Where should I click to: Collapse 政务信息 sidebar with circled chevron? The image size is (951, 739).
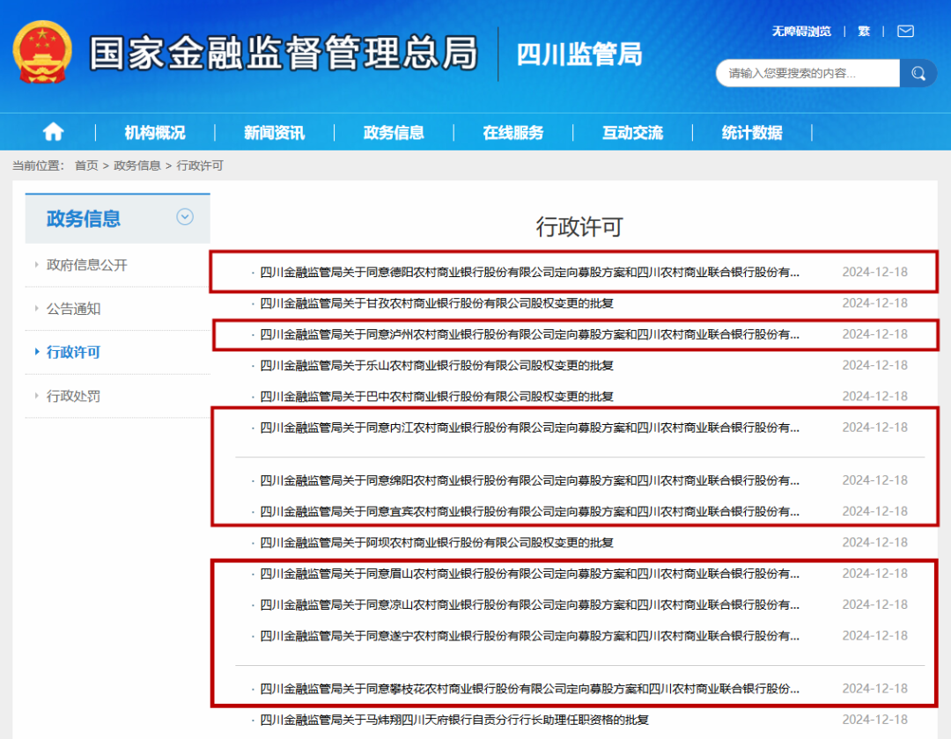pyautogui.click(x=185, y=216)
